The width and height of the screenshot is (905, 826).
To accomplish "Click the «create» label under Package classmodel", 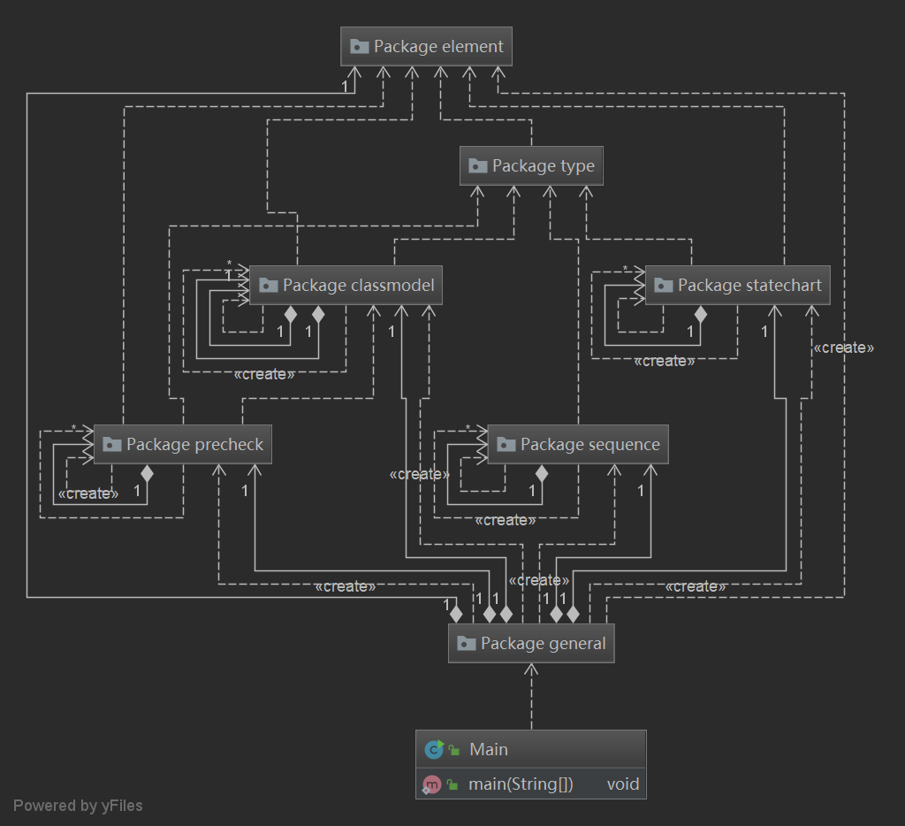I will (x=263, y=374).
